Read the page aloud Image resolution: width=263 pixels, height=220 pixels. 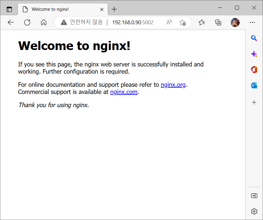coord(169,22)
